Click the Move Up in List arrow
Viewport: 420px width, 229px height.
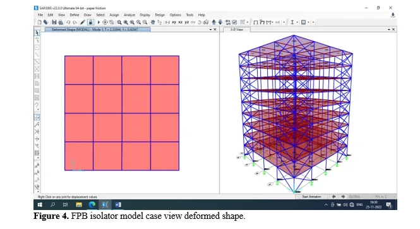coord(213,22)
